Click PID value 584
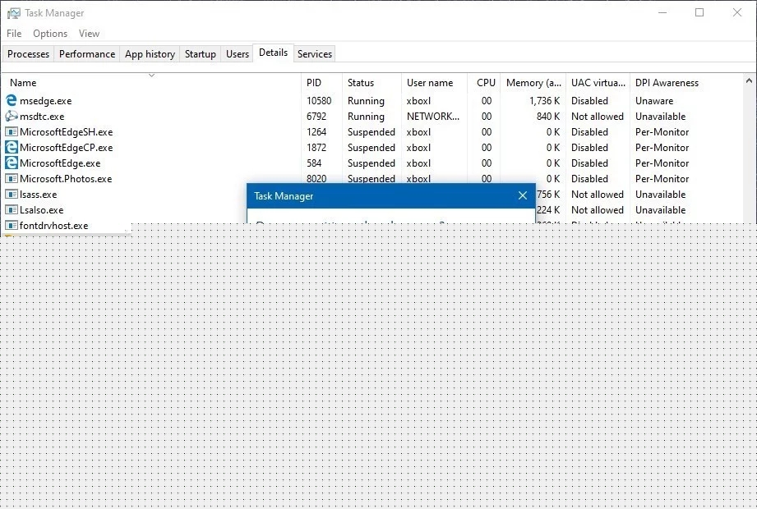Screen dimensions: 757x509 point(314,163)
